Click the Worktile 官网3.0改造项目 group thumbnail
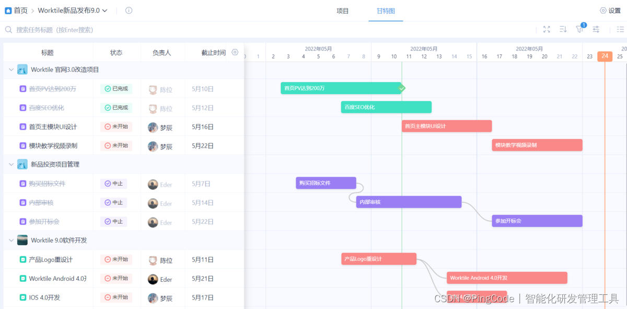This screenshot has height=309, width=627. pos(22,70)
